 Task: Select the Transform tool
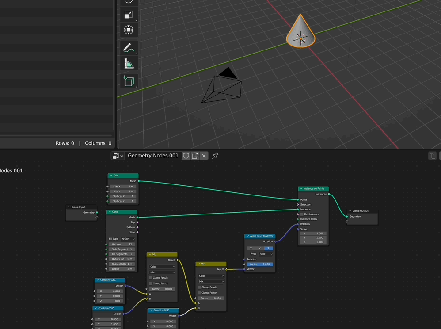[x=128, y=30]
